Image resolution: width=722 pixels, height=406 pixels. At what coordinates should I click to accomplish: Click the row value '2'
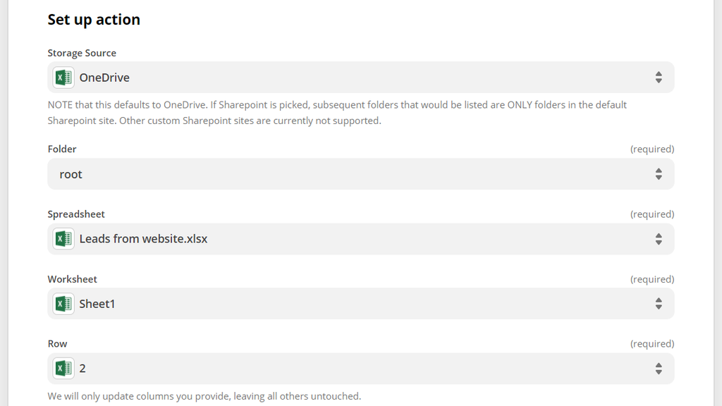(x=82, y=368)
